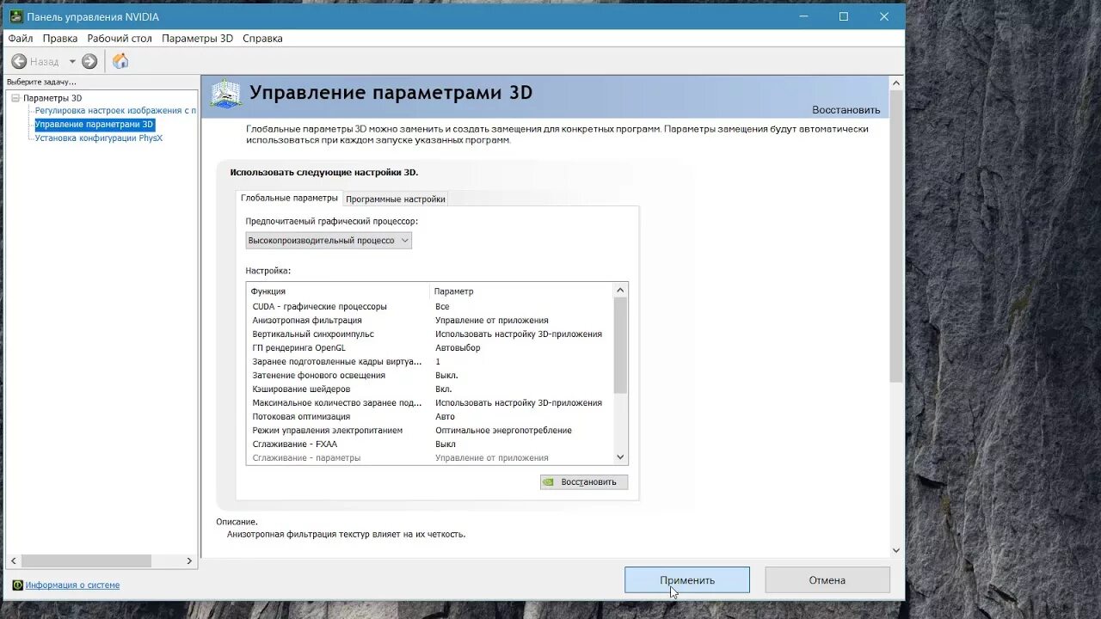The image size is (1101, 619).
Task: Click left panel scroll left arrow
Action: (x=14, y=561)
